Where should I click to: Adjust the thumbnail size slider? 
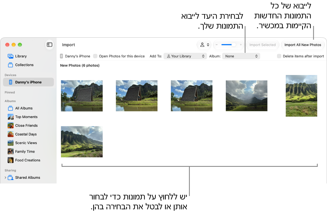pyautogui.click(x=229, y=45)
